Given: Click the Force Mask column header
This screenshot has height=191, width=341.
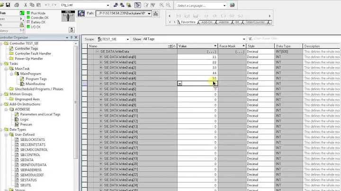Looking at the screenshot, I should [232, 46].
